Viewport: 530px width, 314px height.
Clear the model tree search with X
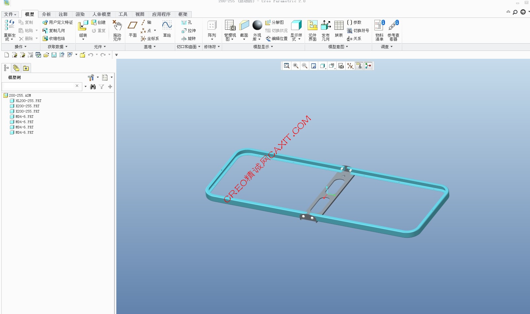point(77,86)
